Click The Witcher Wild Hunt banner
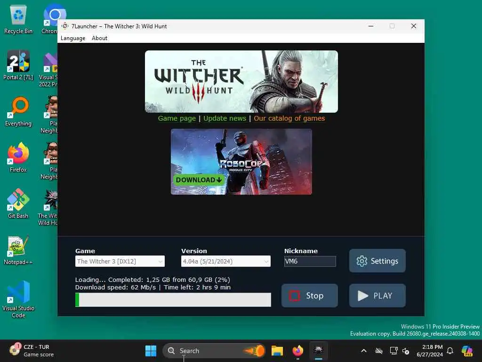The image size is (482, 362). pos(241,82)
